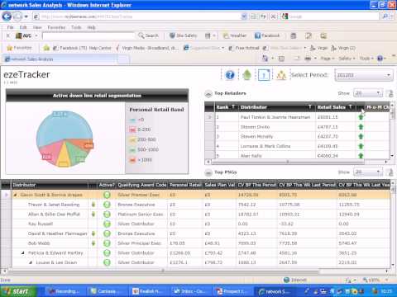Sort by Personal Retail column header
This screenshot has height=297, width=397.
point(185,185)
